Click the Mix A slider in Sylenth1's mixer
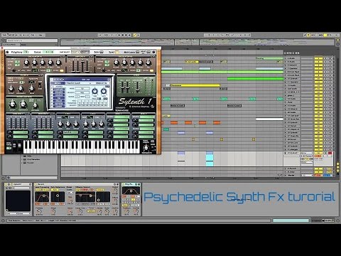This screenshot has height=256, width=341. coord(121,87)
